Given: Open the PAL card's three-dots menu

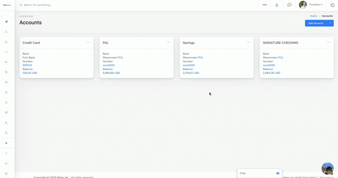Looking at the screenshot, I should coord(168,42).
